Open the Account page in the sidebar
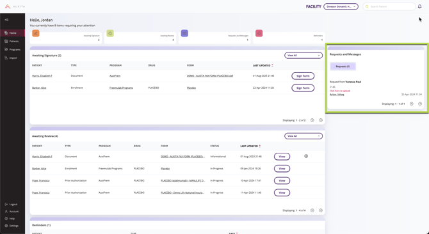The width and height of the screenshot is (429, 234). point(12,212)
